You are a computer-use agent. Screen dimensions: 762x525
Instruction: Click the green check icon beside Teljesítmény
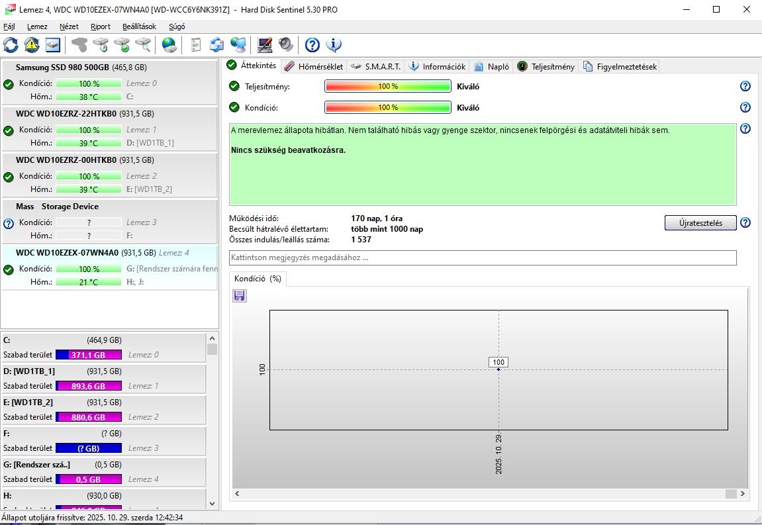pyautogui.click(x=234, y=86)
